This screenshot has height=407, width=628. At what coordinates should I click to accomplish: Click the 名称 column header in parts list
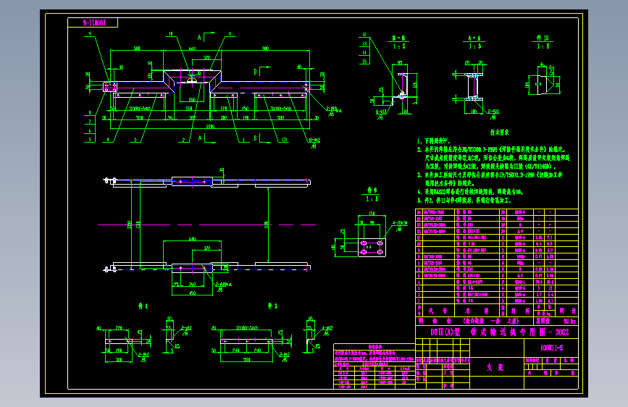[476, 311]
